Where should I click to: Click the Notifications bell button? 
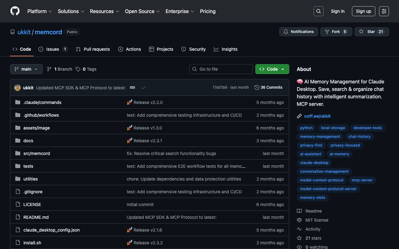(298, 32)
